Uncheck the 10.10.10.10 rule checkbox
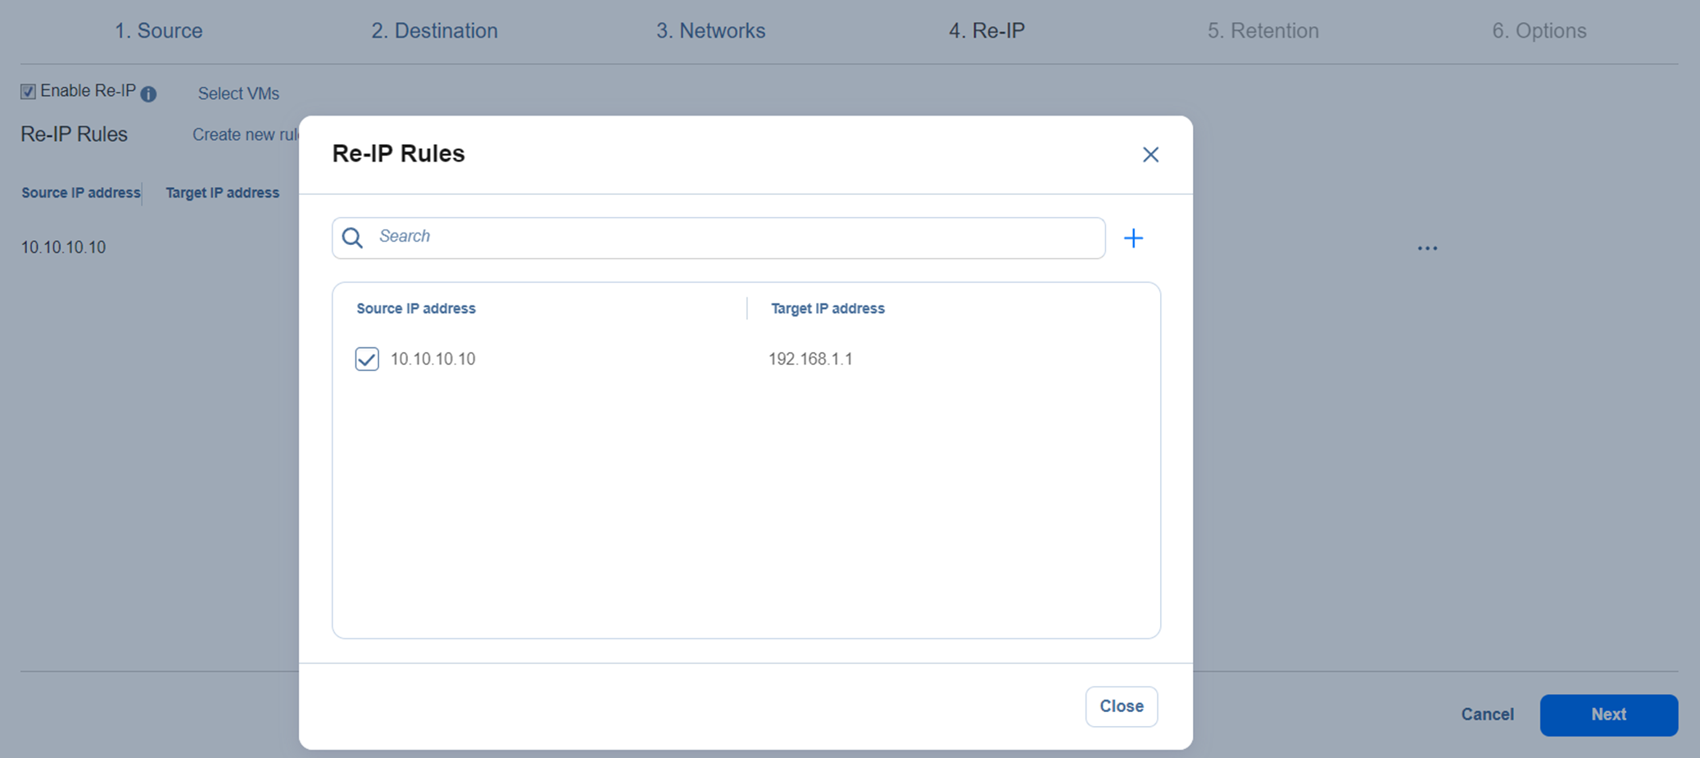 [367, 359]
